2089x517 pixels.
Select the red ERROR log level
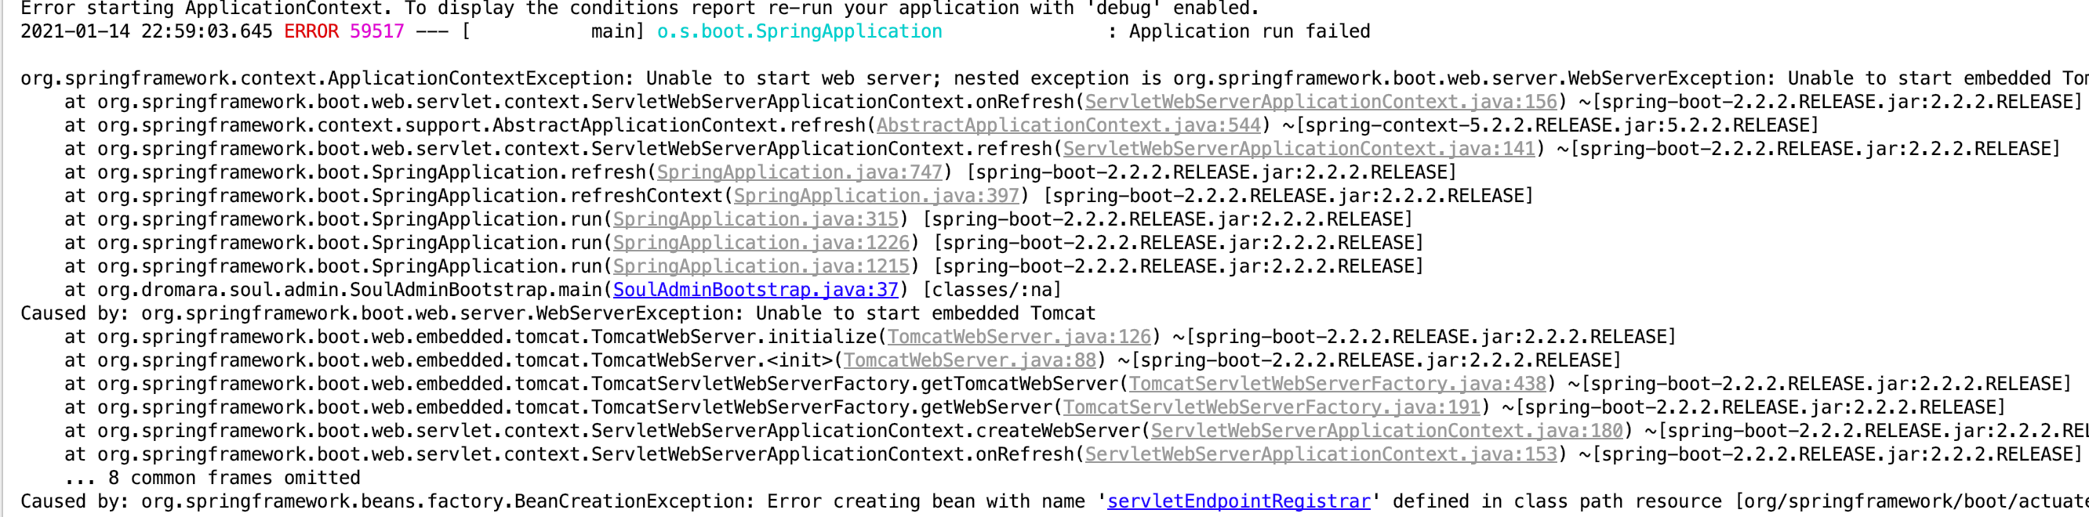[x=311, y=31]
